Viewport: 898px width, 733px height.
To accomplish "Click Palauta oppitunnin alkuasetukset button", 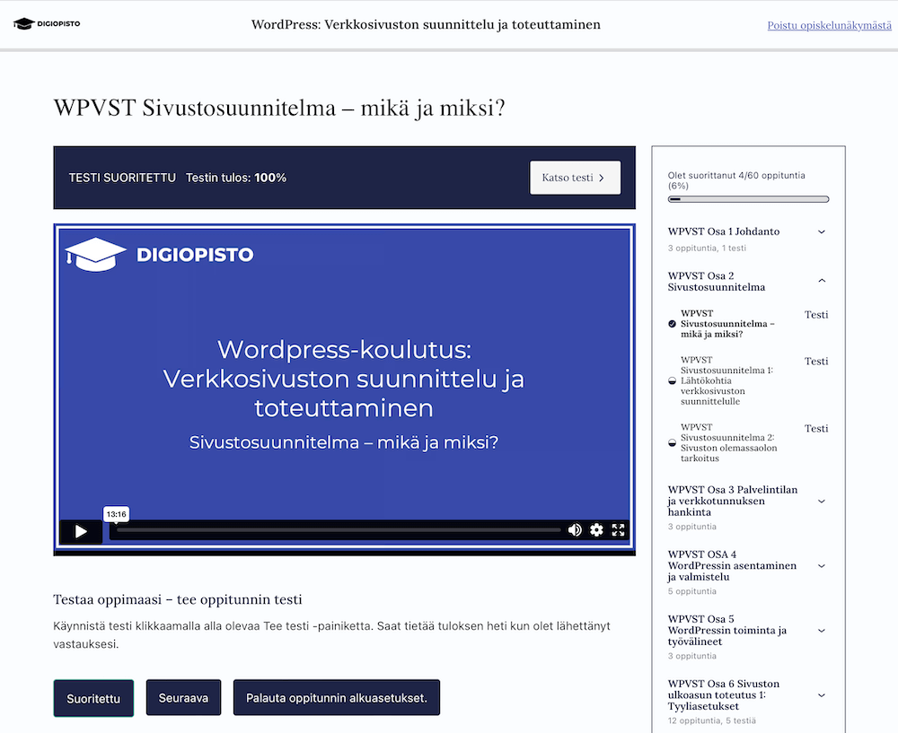I will click(337, 697).
